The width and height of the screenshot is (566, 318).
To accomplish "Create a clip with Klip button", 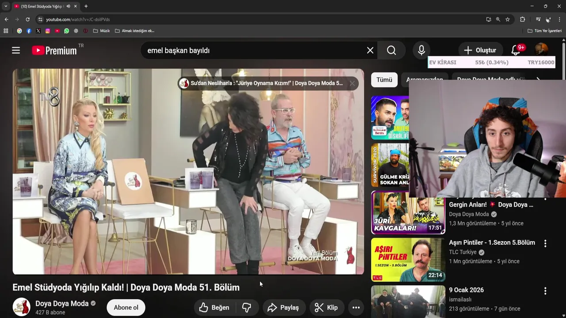I will [x=326, y=307].
